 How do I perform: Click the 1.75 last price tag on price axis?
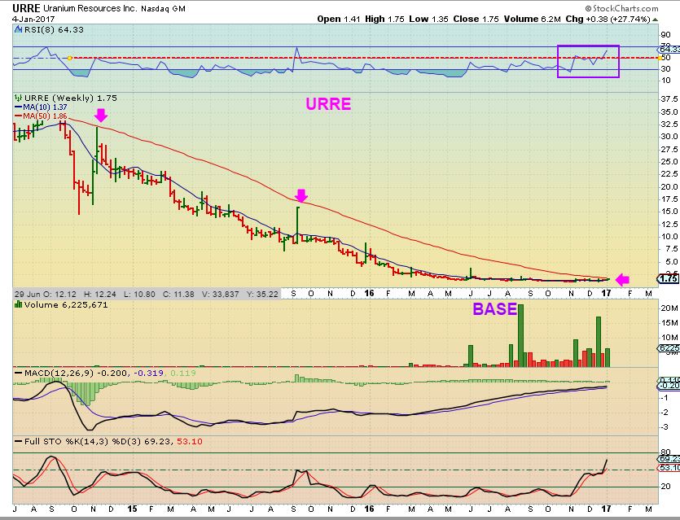pyautogui.click(x=669, y=278)
